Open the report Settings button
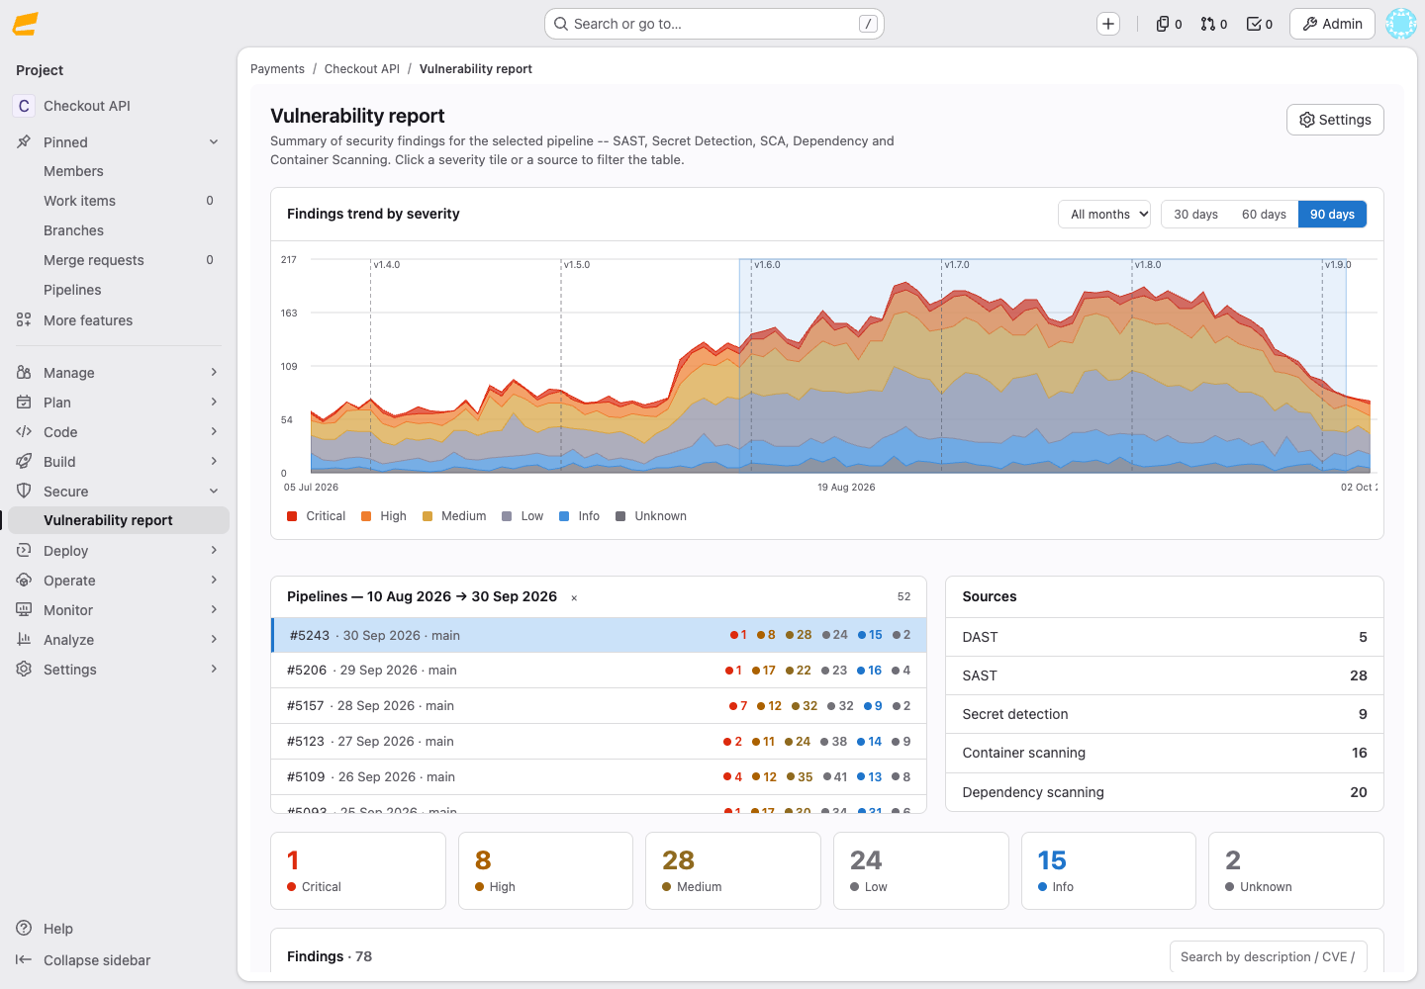The height and width of the screenshot is (989, 1425). tap(1335, 120)
